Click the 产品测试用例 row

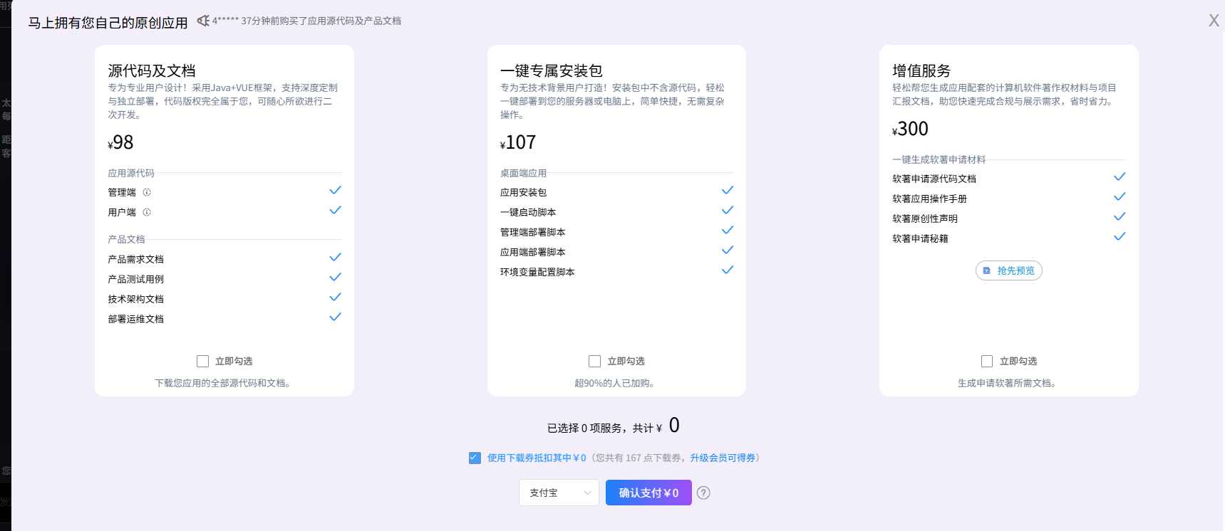point(224,279)
